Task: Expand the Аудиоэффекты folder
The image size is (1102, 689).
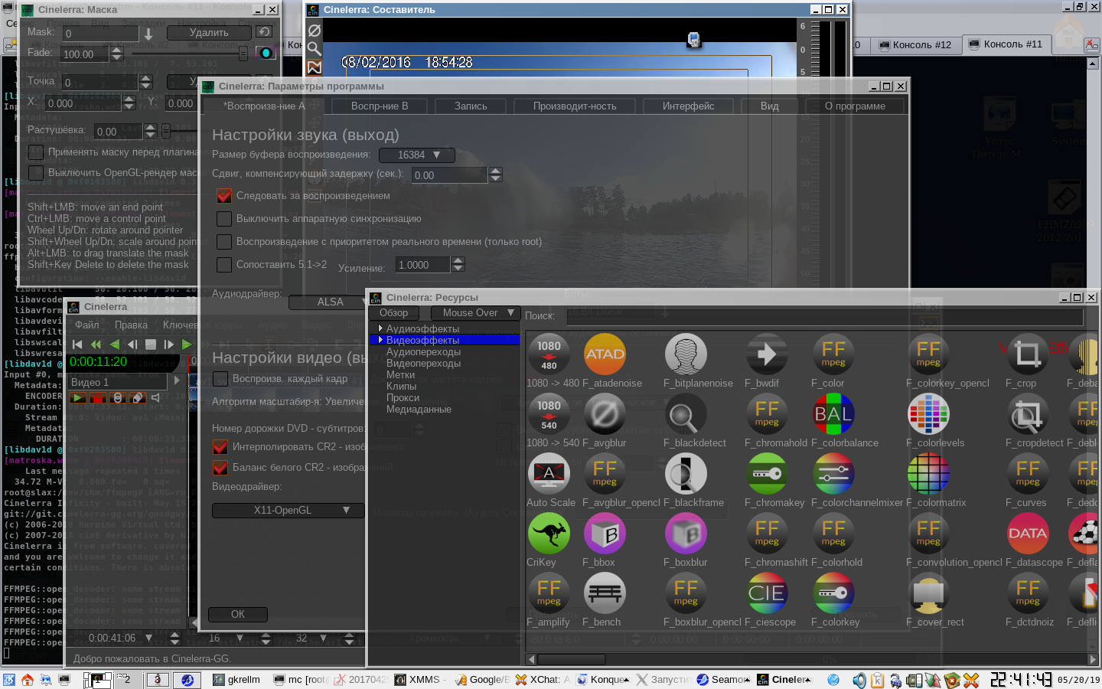Action: 380,328
